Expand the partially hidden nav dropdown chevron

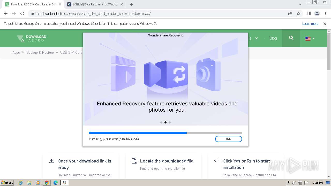click(x=257, y=38)
